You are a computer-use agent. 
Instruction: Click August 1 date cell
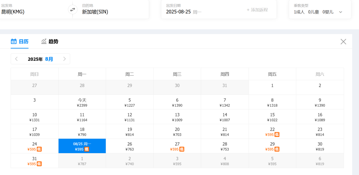(x=273, y=87)
